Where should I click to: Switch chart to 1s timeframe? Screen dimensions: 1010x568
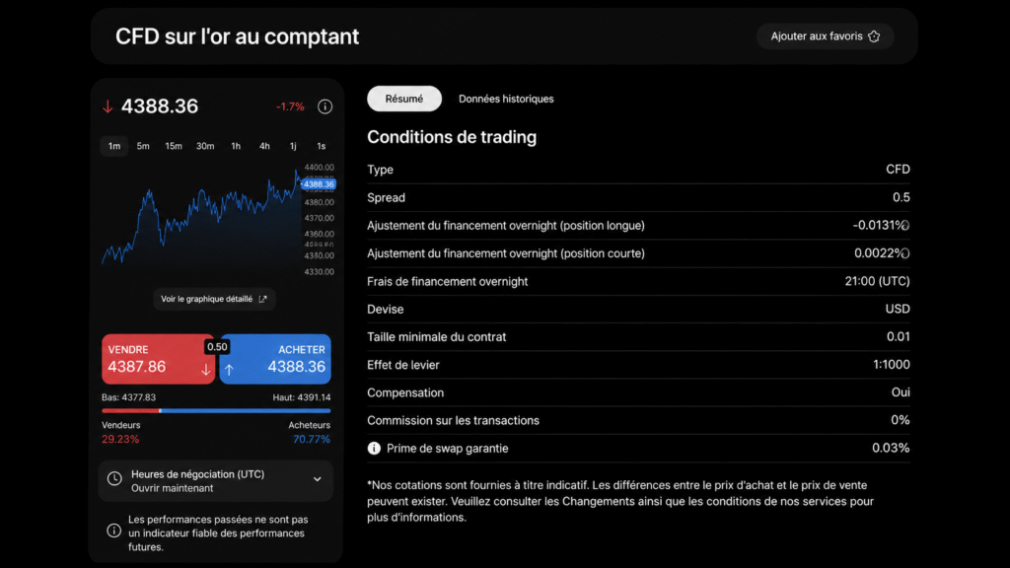(321, 146)
